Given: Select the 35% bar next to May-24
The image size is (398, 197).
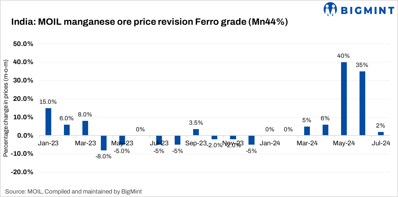Looking at the screenshot, I should tap(362, 103).
